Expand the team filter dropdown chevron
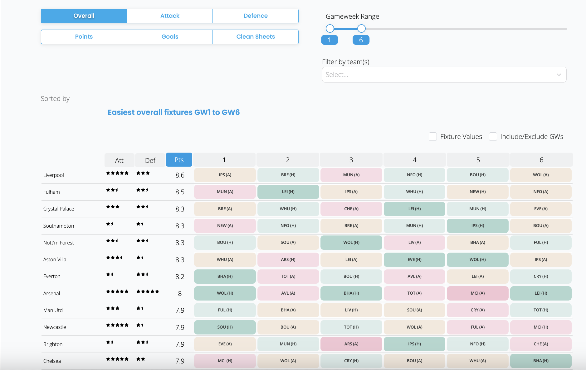 pos(559,75)
